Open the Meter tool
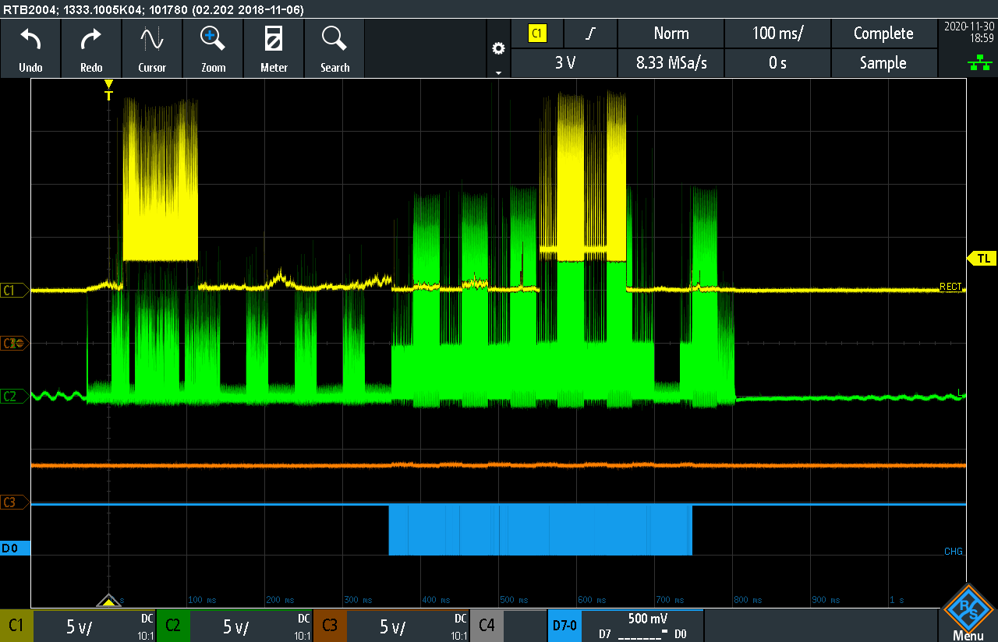Image resolution: width=998 pixels, height=642 pixels. tap(274, 48)
